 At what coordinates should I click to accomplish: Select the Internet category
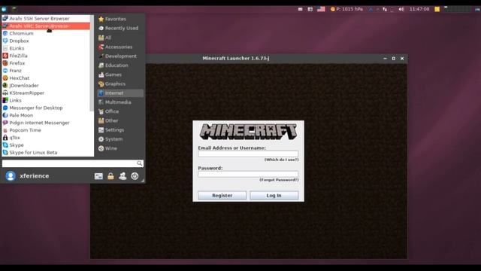click(x=120, y=93)
